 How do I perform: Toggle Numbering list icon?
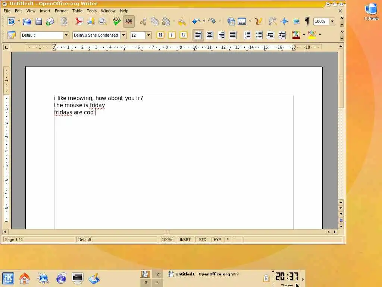247,36
